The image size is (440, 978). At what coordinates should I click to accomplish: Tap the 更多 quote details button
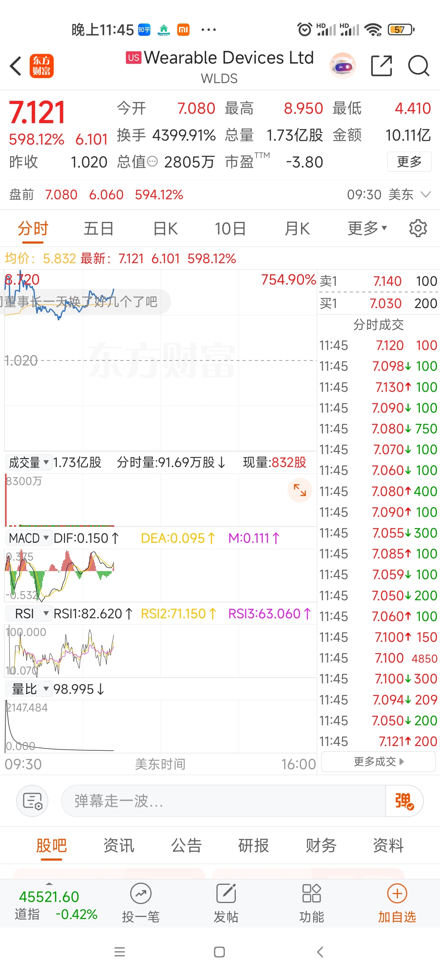click(409, 162)
